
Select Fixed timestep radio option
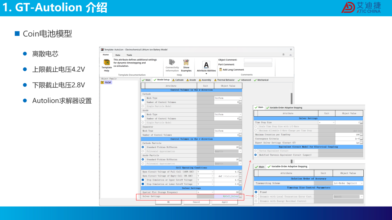pyautogui.click(x=256, y=192)
